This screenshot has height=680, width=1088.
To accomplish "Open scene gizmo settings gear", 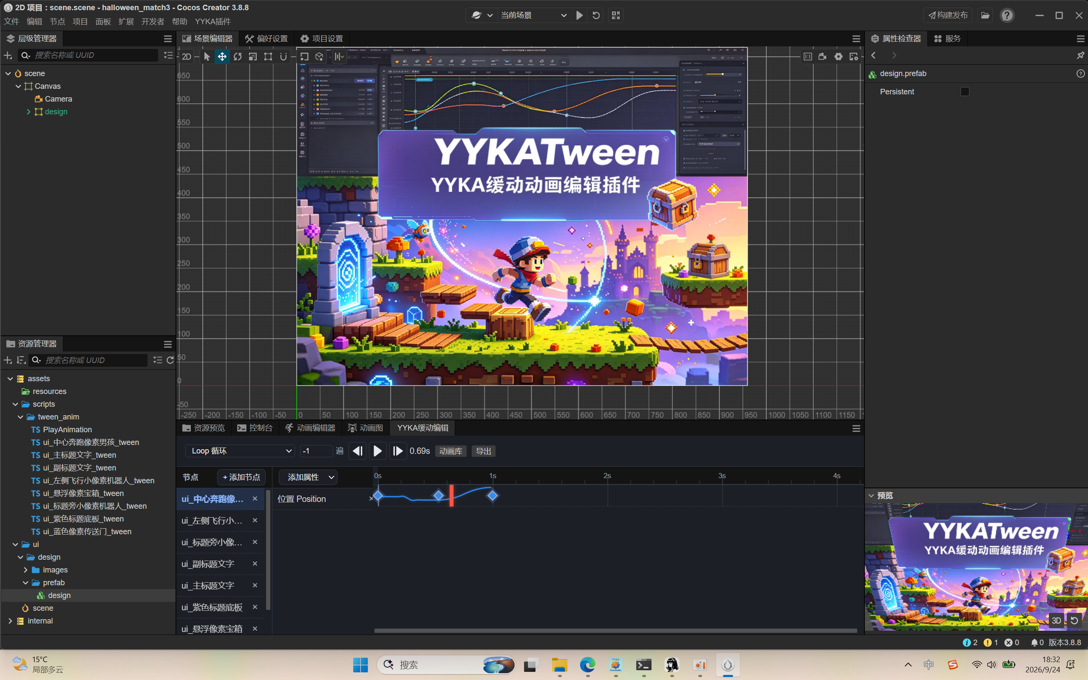I will tap(839, 57).
